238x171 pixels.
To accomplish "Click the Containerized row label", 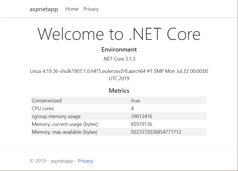I will coord(47,101).
